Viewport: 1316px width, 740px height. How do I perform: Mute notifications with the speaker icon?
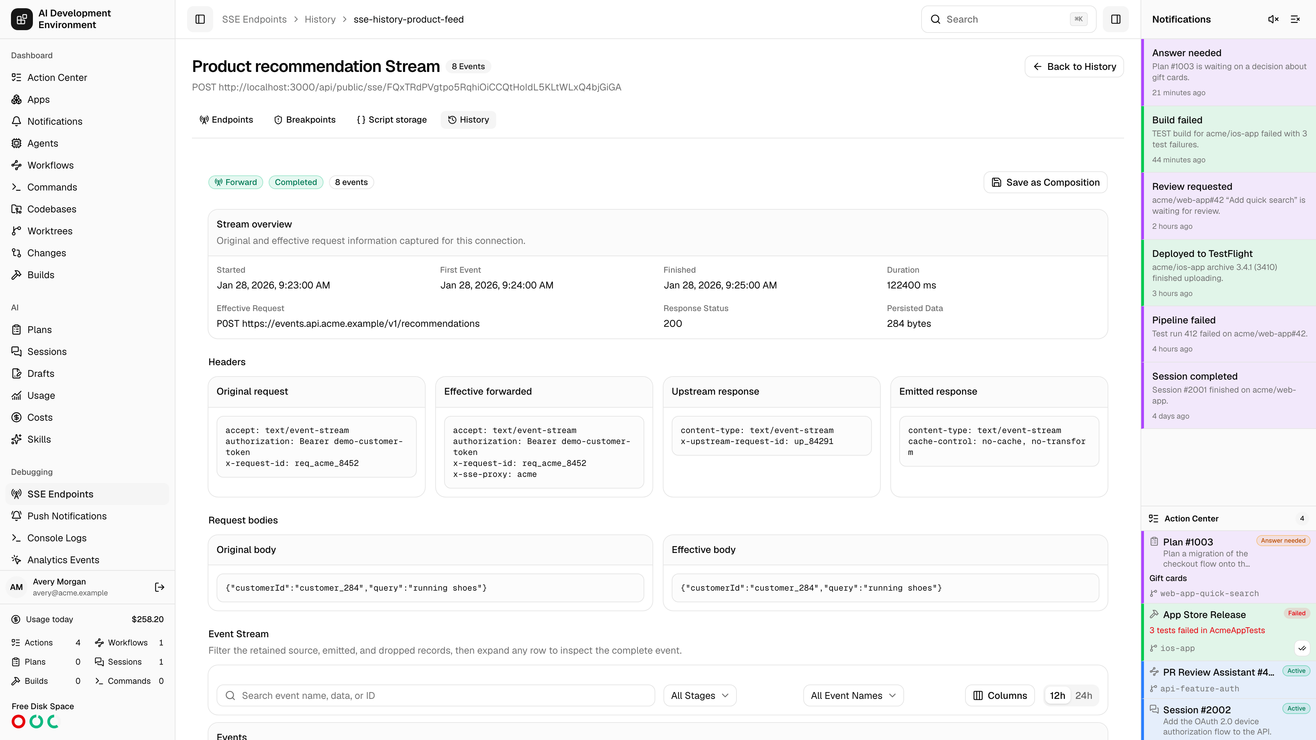point(1273,20)
